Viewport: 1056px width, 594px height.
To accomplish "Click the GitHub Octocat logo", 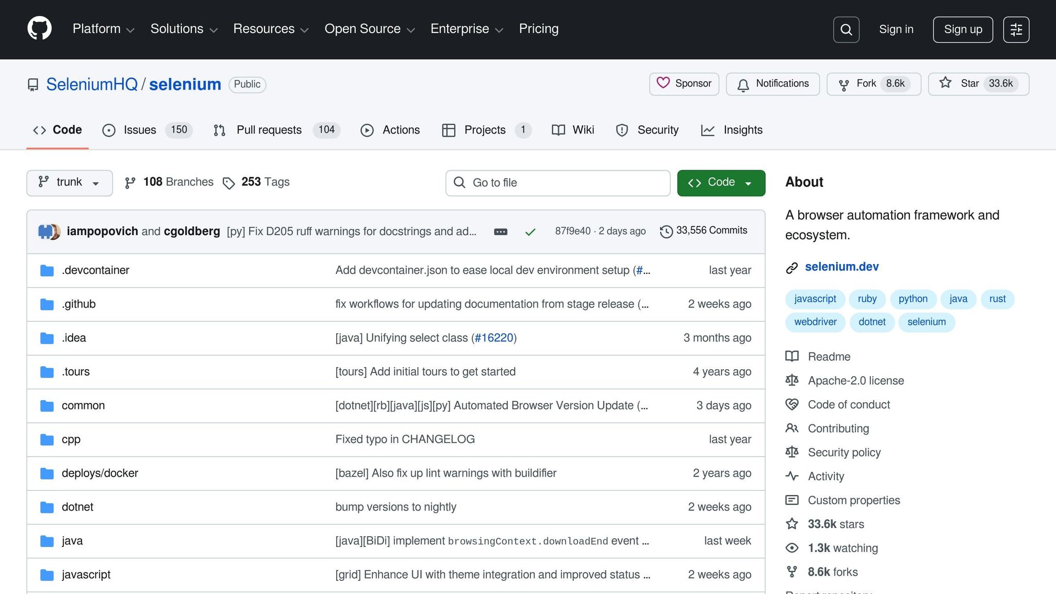I will click(40, 28).
